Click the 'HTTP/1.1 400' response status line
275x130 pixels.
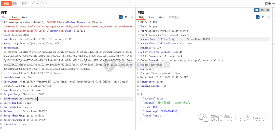(148, 22)
